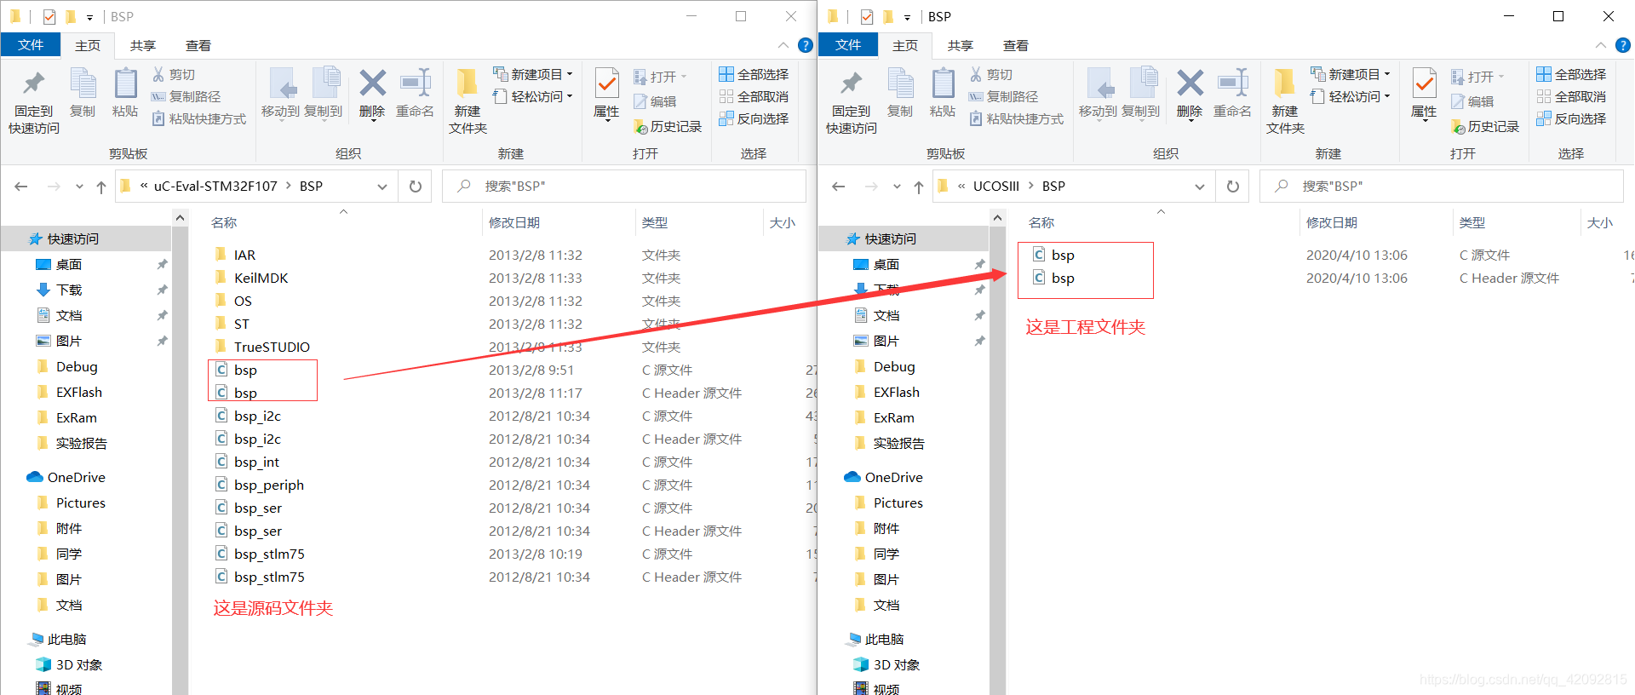Collapse ribbon chevron in right window
Image resolution: width=1635 pixels, height=695 pixels.
coord(1600,45)
